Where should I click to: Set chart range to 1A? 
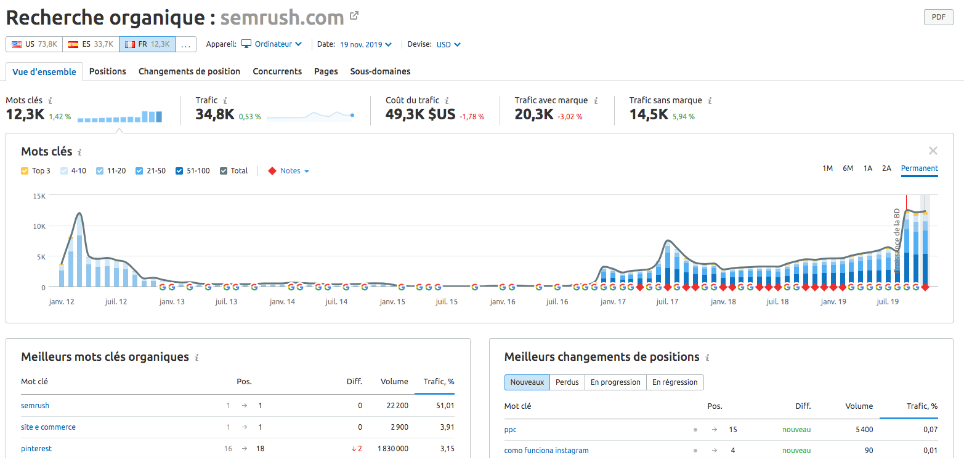[x=867, y=168]
